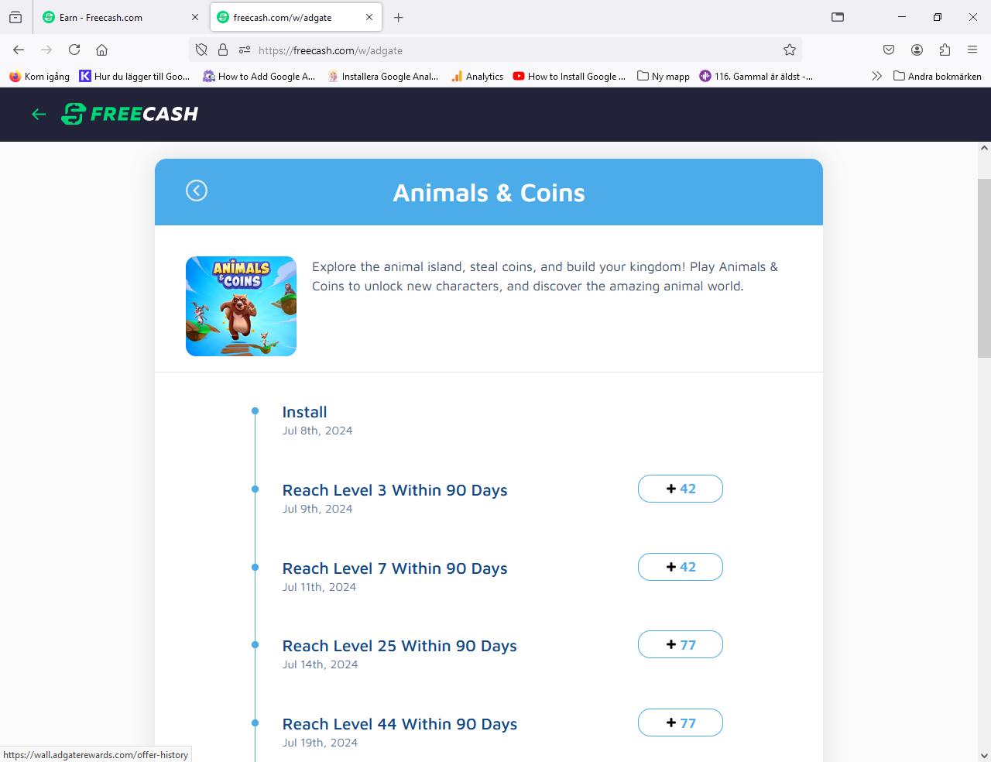Click the vertical scrollbar thumb

[x=984, y=268]
